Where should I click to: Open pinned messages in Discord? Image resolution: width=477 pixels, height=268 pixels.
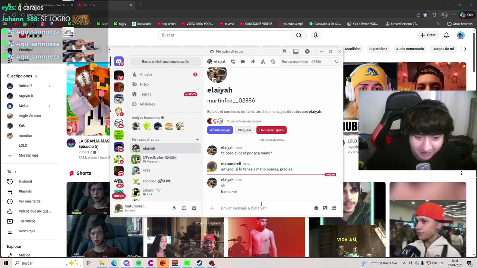tap(253, 61)
